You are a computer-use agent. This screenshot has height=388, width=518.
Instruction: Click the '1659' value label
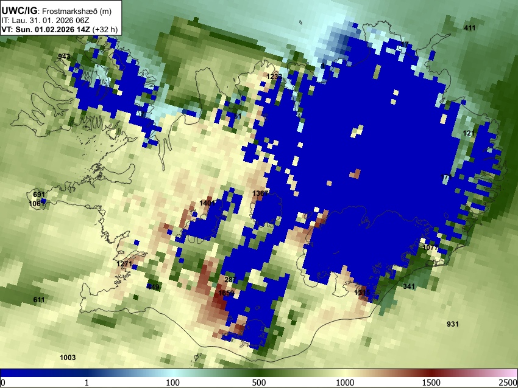(x=226, y=293)
